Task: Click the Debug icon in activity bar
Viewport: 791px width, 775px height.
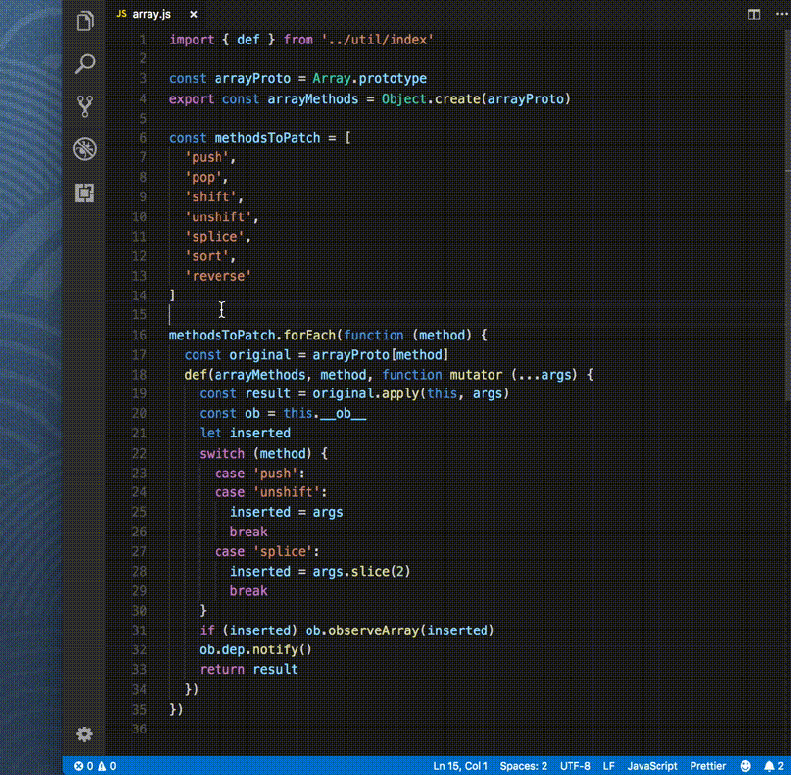Action: pos(84,150)
